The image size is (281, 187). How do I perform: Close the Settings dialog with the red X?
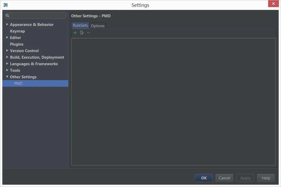273,4
